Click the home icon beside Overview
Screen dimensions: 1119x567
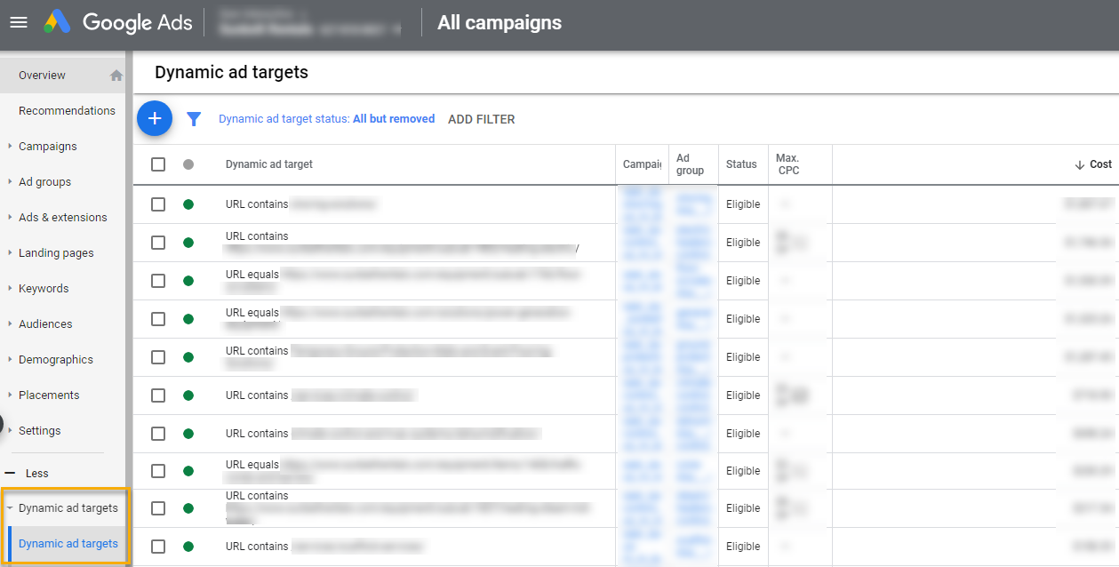pyautogui.click(x=116, y=76)
